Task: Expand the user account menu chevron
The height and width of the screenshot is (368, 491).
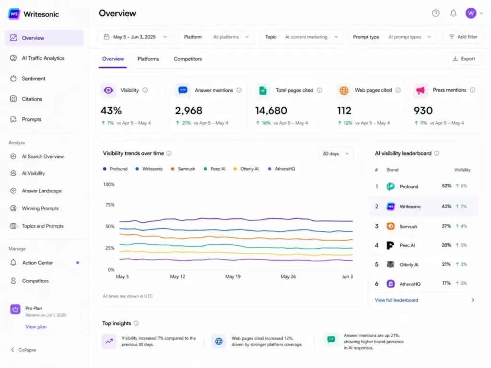Action: (481, 13)
